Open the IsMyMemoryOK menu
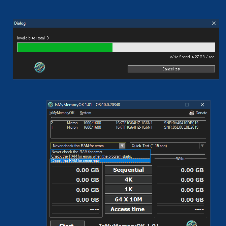This screenshot has width=226, height=226. 62,113
